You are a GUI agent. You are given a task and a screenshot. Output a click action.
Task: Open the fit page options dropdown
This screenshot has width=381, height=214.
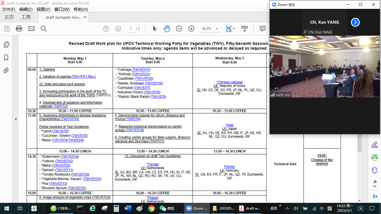point(234,29)
